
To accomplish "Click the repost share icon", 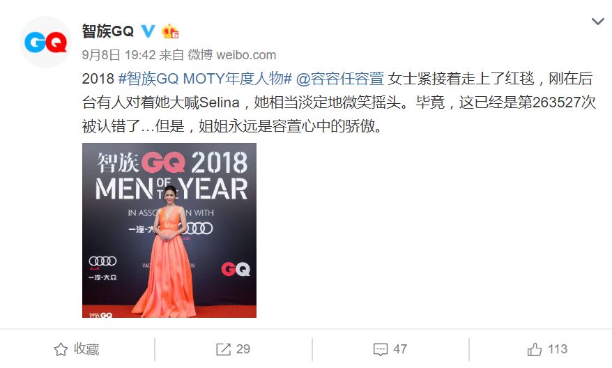I will 223,349.
